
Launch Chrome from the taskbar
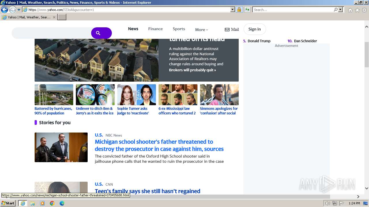52,203
